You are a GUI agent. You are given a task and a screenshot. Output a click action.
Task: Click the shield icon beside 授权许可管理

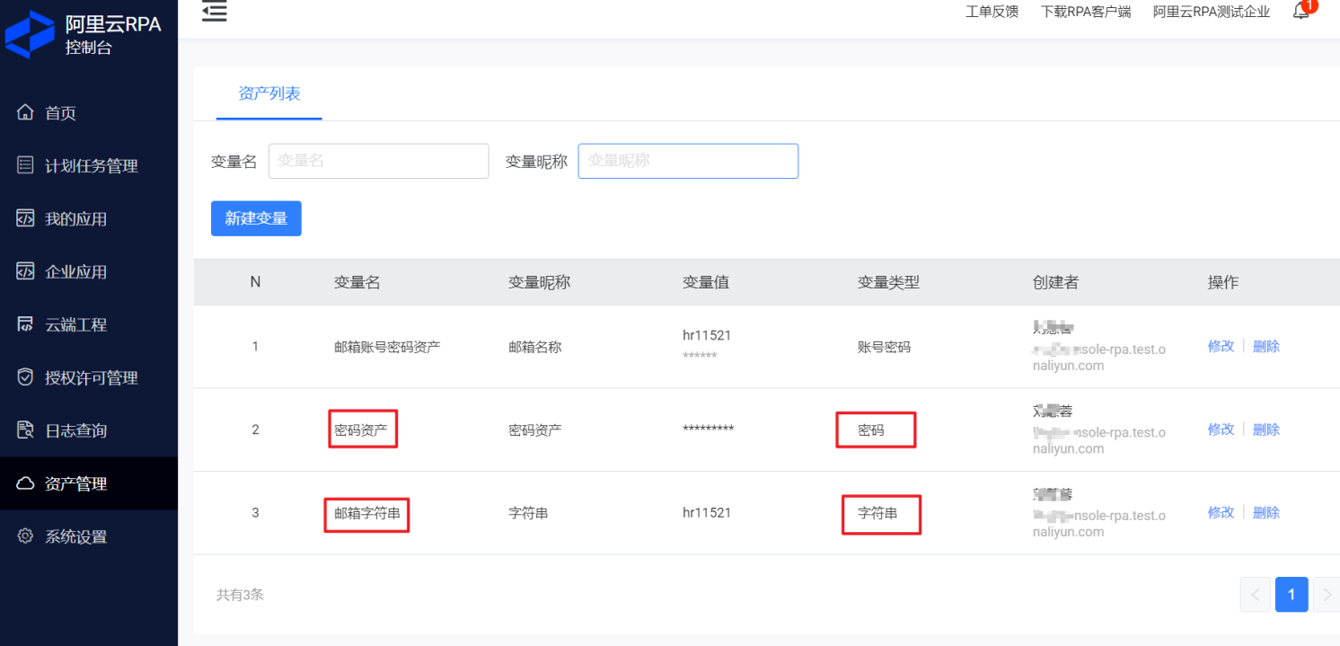click(x=25, y=377)
